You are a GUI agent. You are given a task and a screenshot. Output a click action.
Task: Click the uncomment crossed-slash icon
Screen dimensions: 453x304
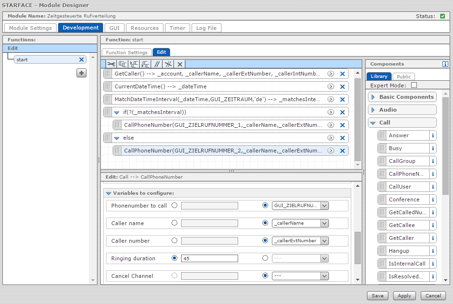tap(168, 64)
